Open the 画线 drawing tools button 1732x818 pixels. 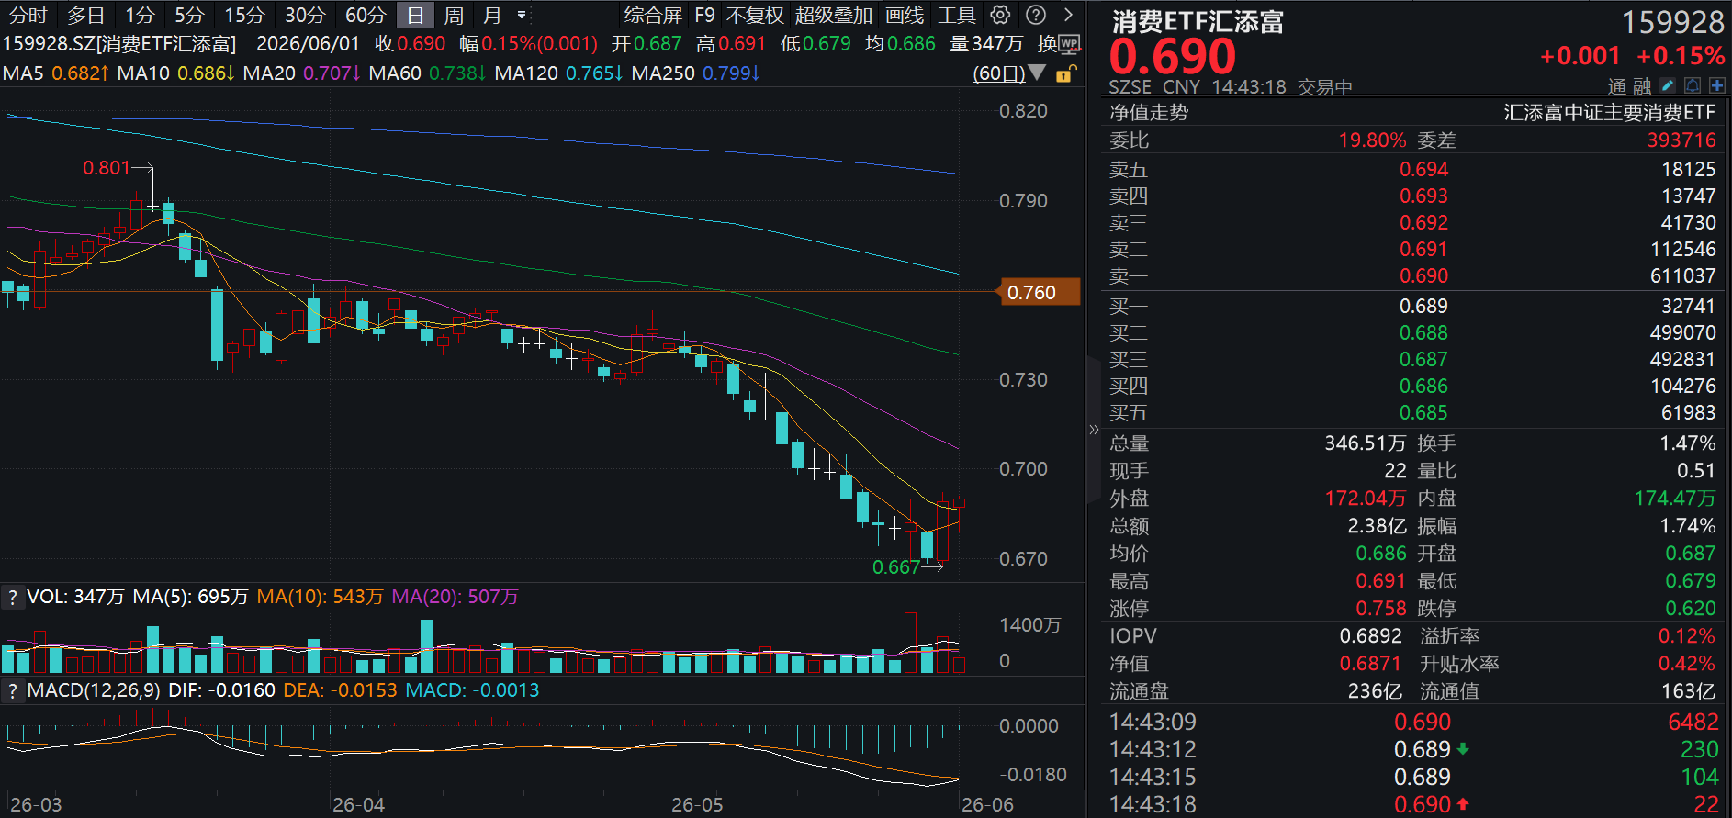[x=905, y=15]
